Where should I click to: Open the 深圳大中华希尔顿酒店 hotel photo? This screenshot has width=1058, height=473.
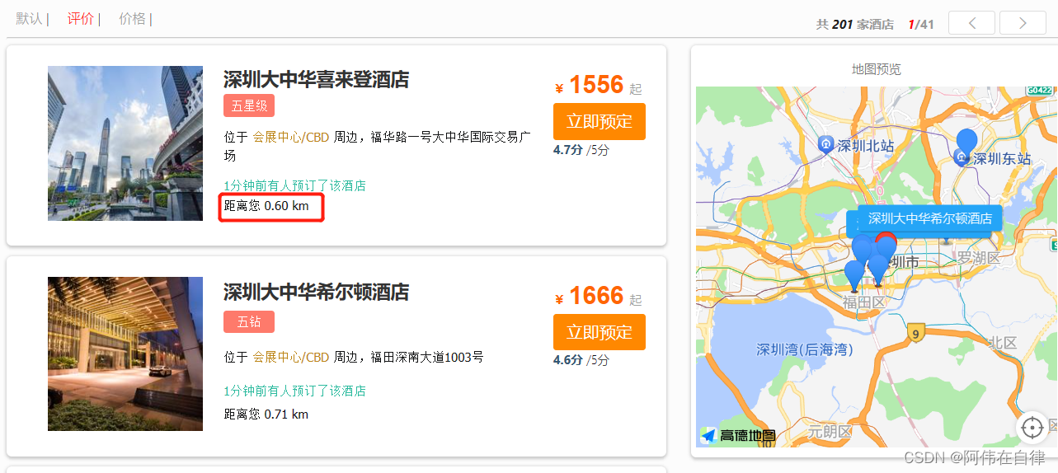(125, 354)
